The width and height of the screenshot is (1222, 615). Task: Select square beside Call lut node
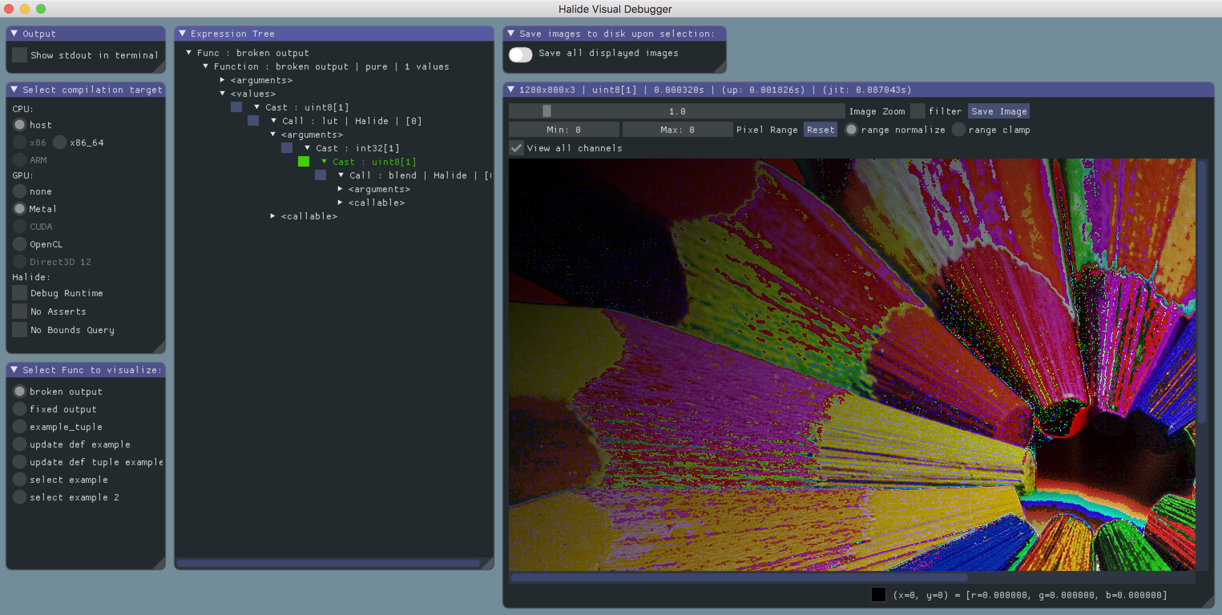[253, 121]
